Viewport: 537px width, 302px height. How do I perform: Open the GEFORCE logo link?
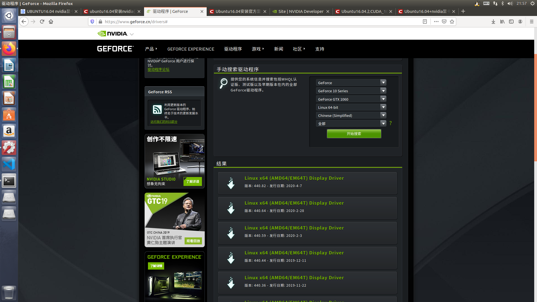click(115, 49)
